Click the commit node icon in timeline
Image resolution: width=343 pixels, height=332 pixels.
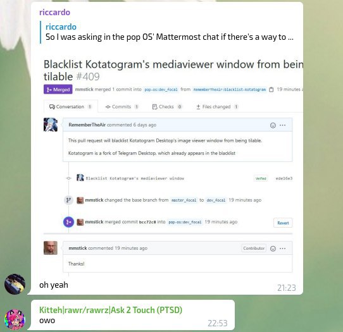(x=69, y=178)
